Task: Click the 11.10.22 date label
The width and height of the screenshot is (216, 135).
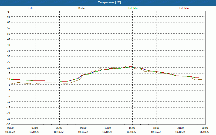Action: pyautogui.click(x=204, y=132)
